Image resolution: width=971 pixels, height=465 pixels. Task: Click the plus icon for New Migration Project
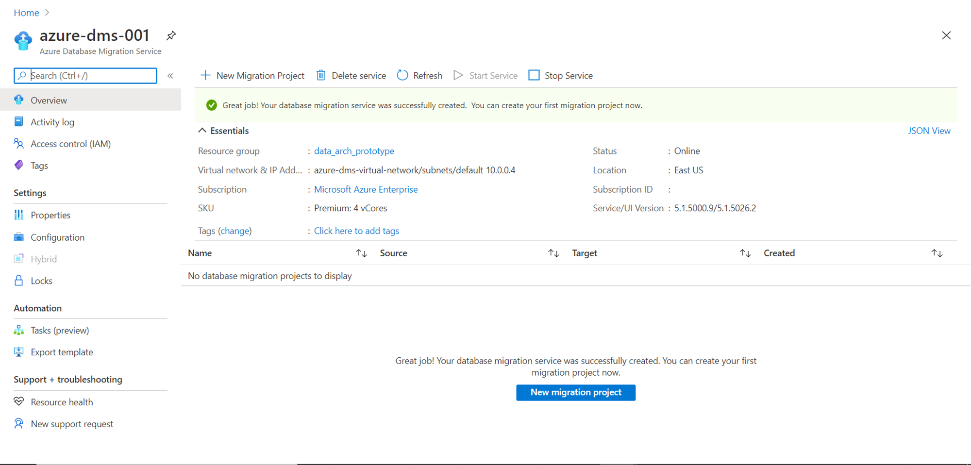point(205,75)
